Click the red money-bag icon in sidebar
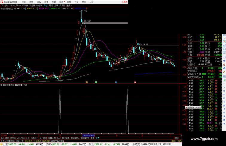 [x=224, y=64]
